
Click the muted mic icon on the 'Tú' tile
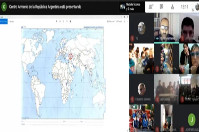pos(132,38)
